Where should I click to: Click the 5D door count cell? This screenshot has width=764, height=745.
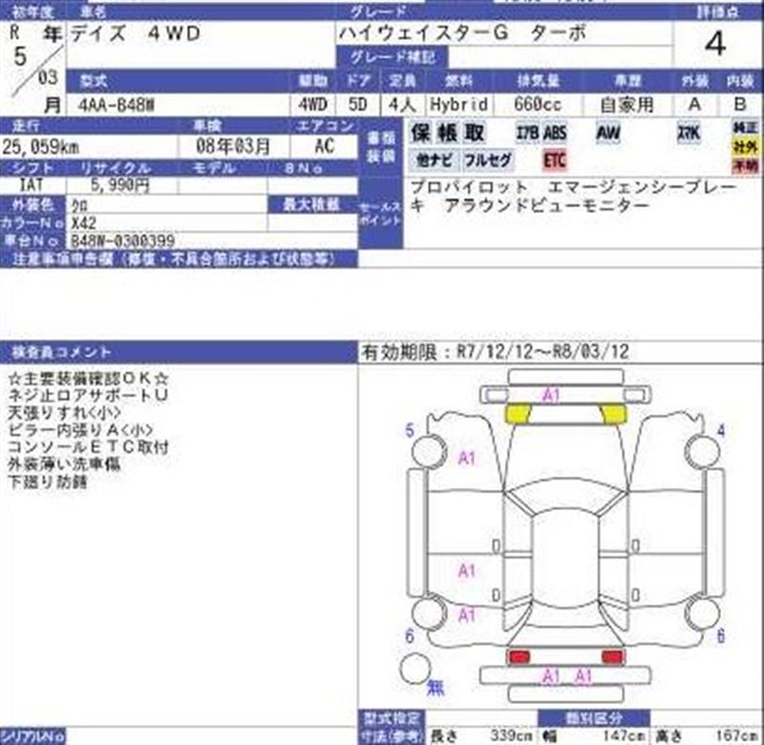pos(357,105)
